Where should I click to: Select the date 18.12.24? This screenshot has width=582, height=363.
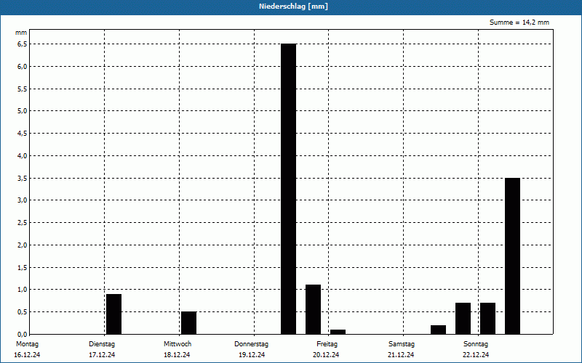coord(177,355)
